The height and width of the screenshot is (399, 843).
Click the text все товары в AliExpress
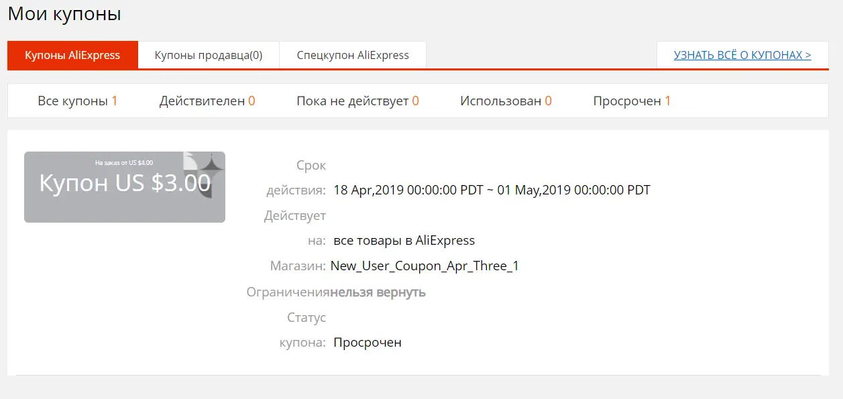[404, 240]
